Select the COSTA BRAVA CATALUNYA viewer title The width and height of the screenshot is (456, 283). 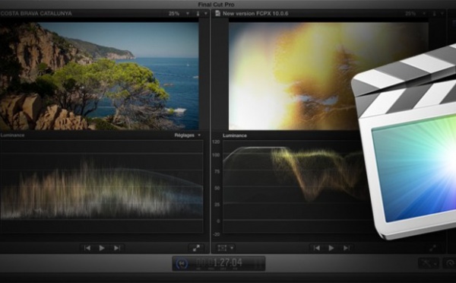point(36,14)
